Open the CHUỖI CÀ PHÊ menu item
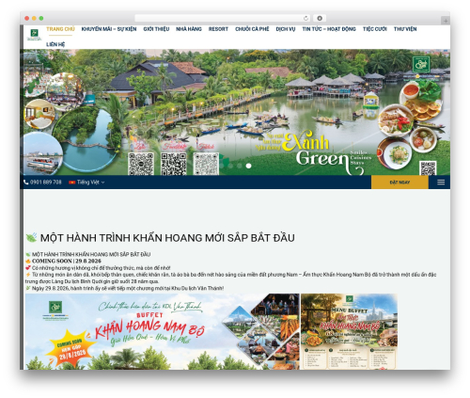 pyautogui.click(x=252, y=29)
